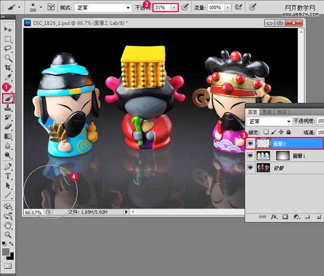
Task: Hide layer 圖層 1 eye icon
Action: coord(250,156)
